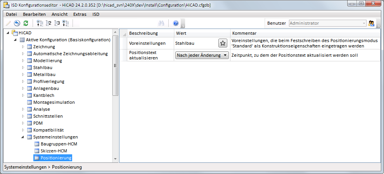Expand the Anlagenbau node
384x174 pixels.
23,88
